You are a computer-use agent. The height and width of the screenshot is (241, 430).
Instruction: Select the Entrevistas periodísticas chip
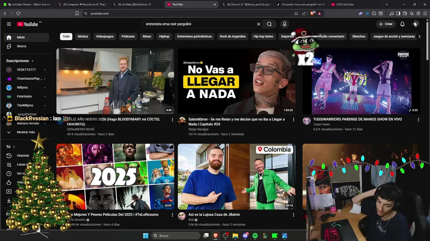click(x=195, y=36)
